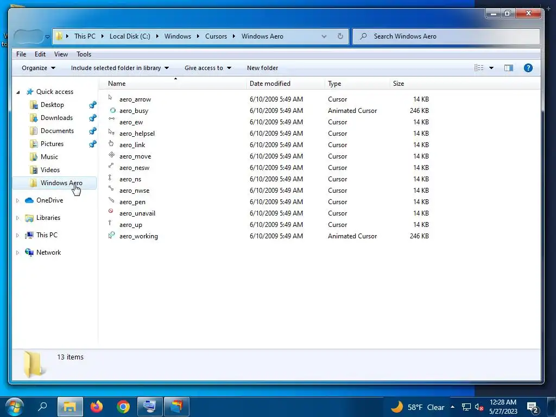Select the aero_pen cursor file icon
Viewport: 556px width, 417px height.
point(111,200)
